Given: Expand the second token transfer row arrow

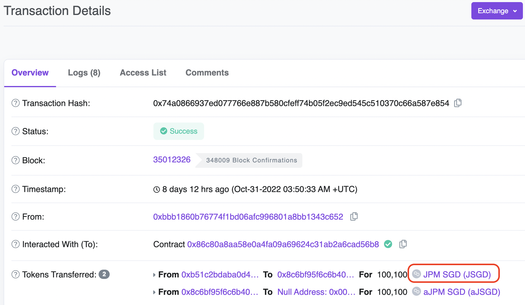Looking at the screenshot, I should (x=154, y=292).
